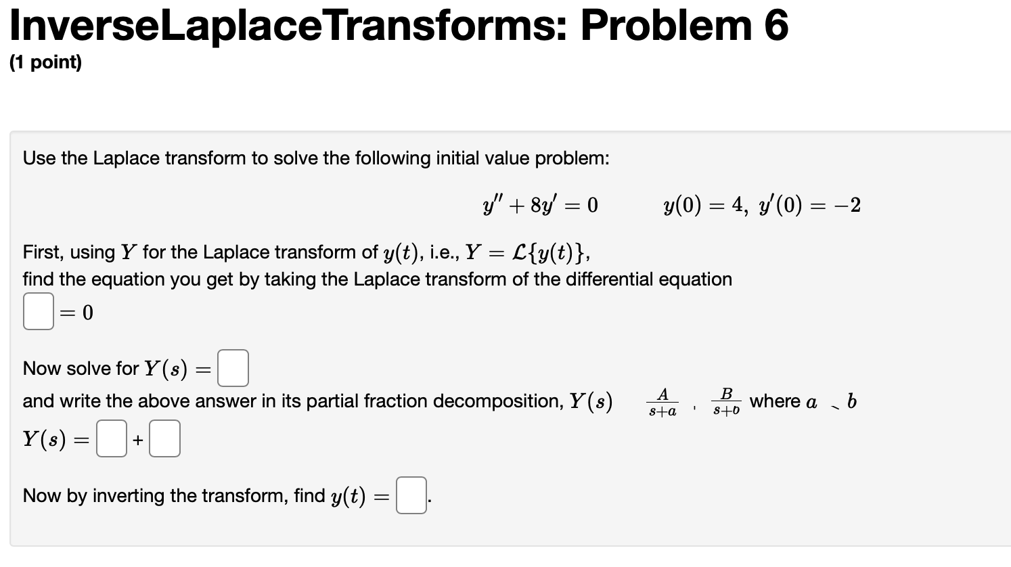Select the equation y'' + 8y' = 0
This screenshot has width=1011, height=567.
coord(538,205)
